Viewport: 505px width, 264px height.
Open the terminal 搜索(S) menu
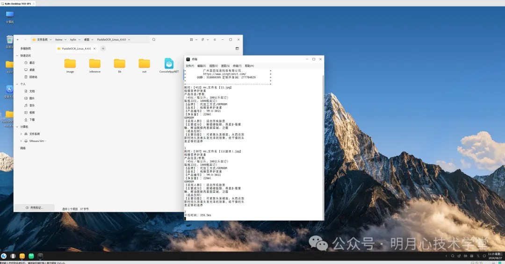point(225,66)
